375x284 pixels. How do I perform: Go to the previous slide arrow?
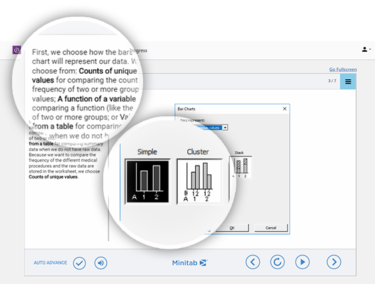(253, 262)
